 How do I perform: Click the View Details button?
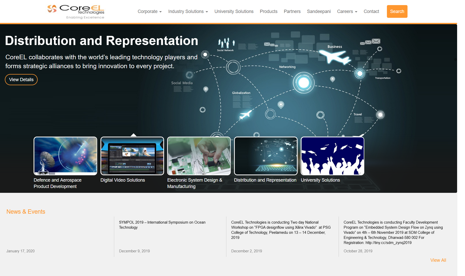(x=21, y=80)
